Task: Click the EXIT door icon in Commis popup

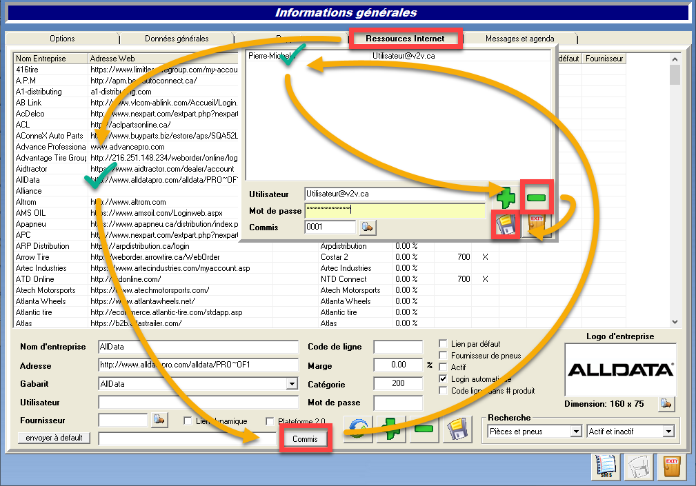Action: point(536,224)
